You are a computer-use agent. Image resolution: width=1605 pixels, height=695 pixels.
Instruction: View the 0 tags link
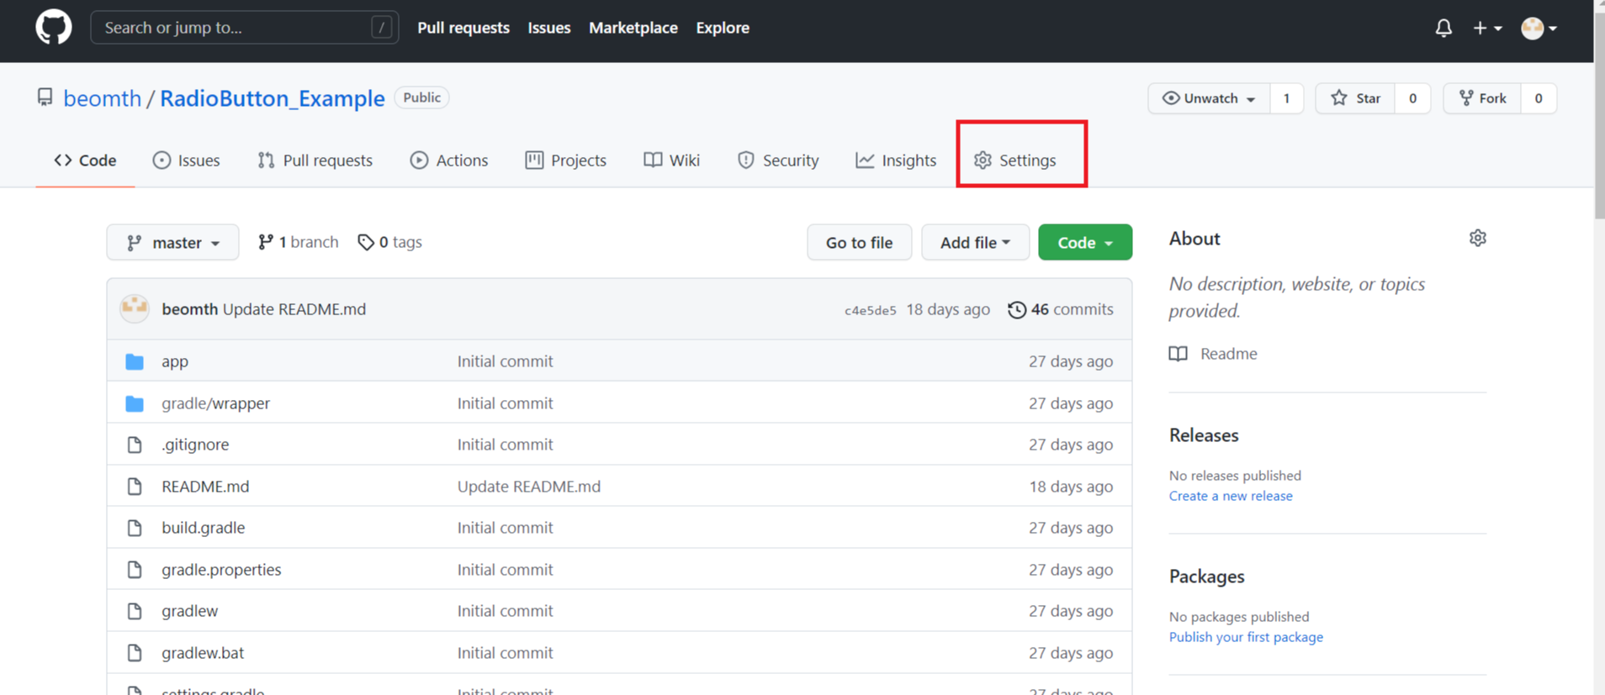390,242
